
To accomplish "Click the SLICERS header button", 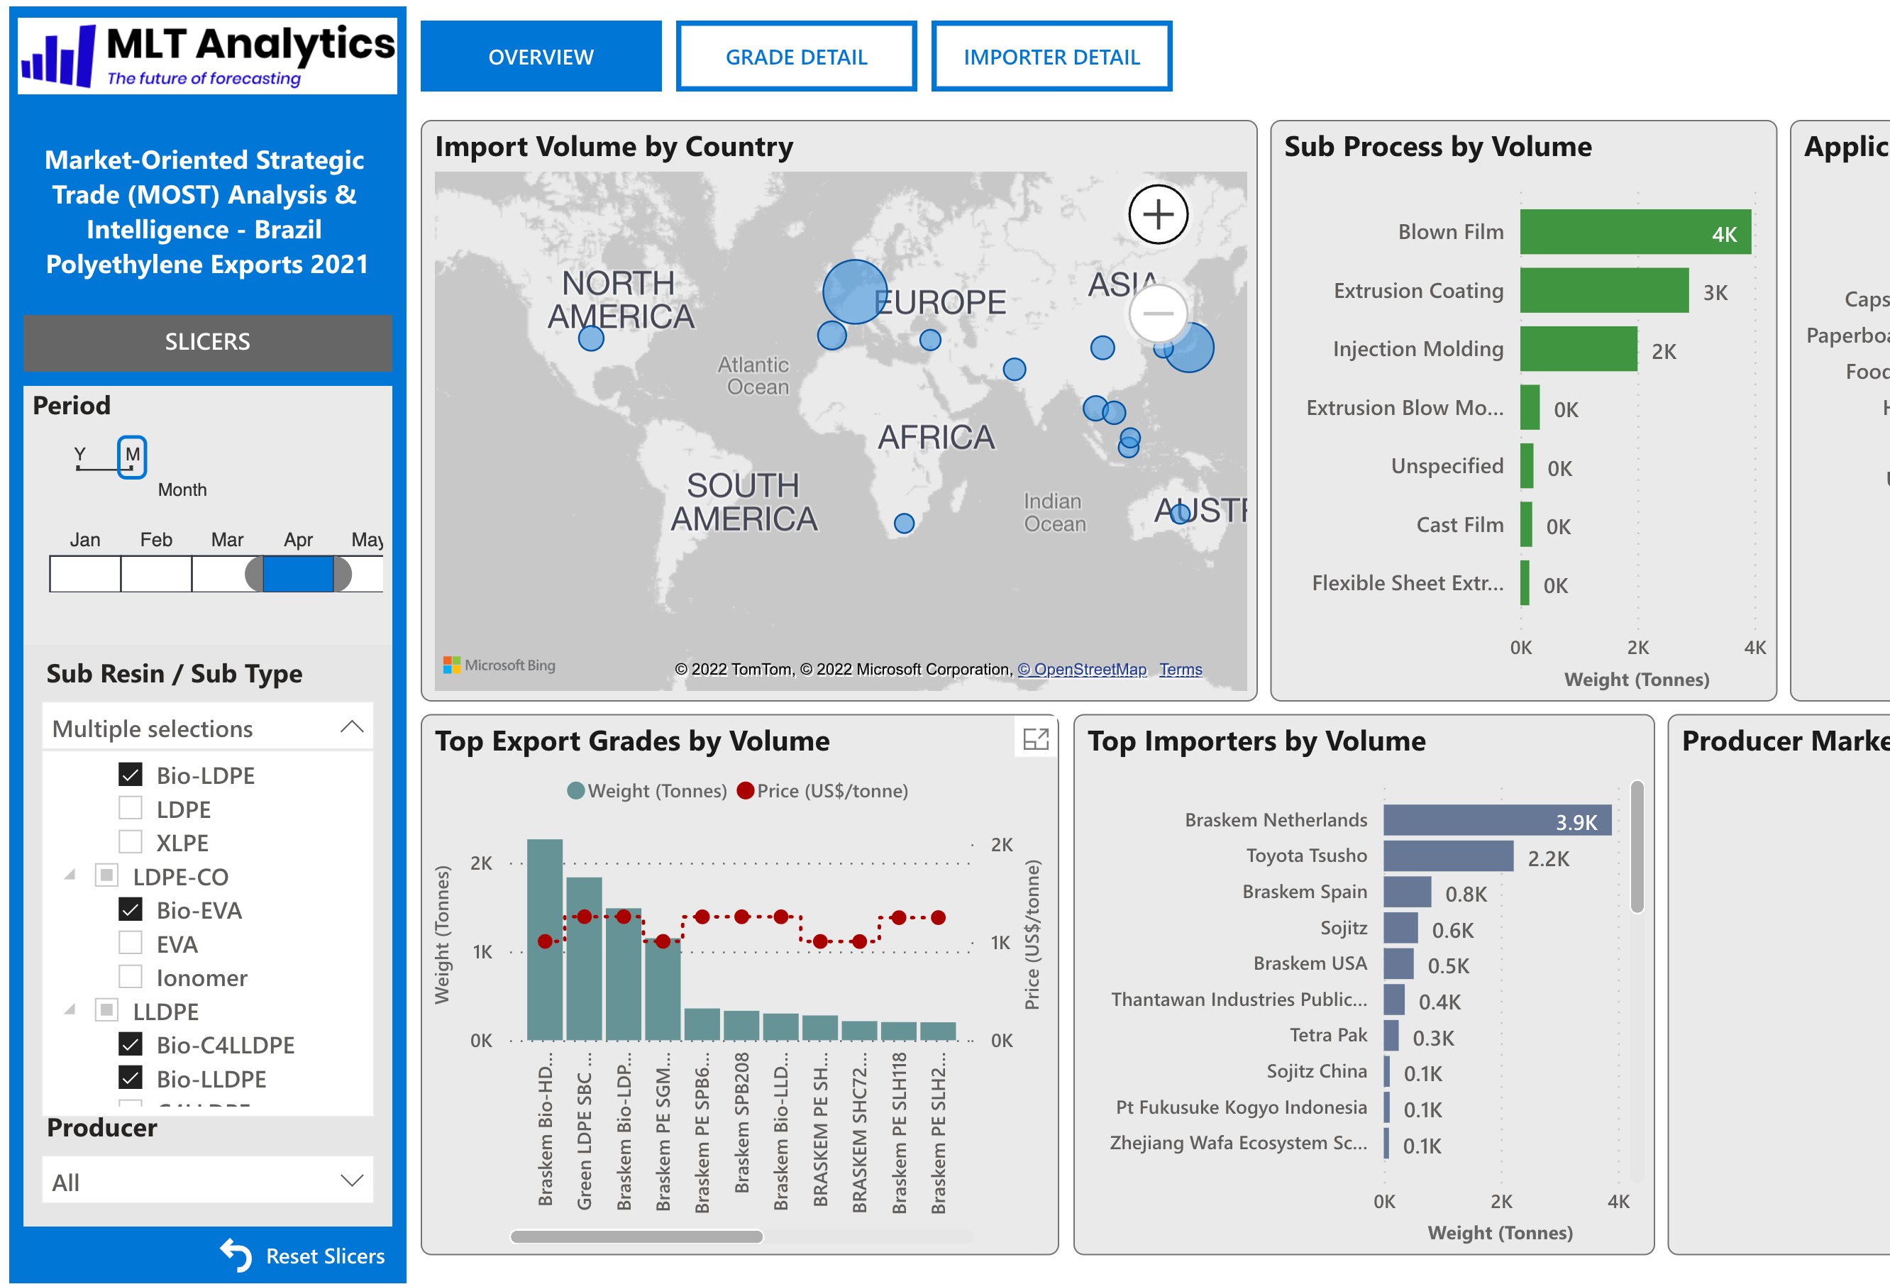I will (x=207, y=343).
